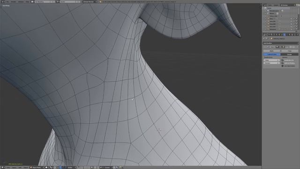Open the Info editor type selector icon
The height and width of the screenshot is (169, 300).
(3, 1)
